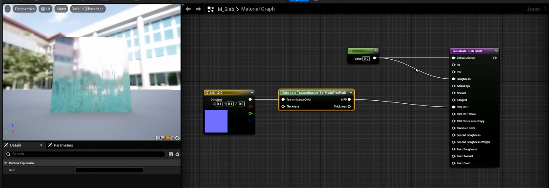This screenshot has height=188, width=549.
Task: Click the Desc text input field
Action: pos(109,170)
